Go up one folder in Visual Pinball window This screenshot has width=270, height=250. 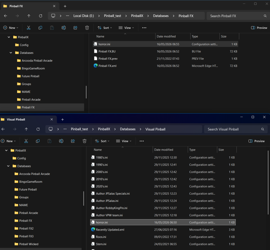[x=26, y=129]
